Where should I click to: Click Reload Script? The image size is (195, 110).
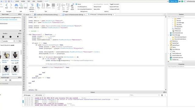tap(97, 7)
